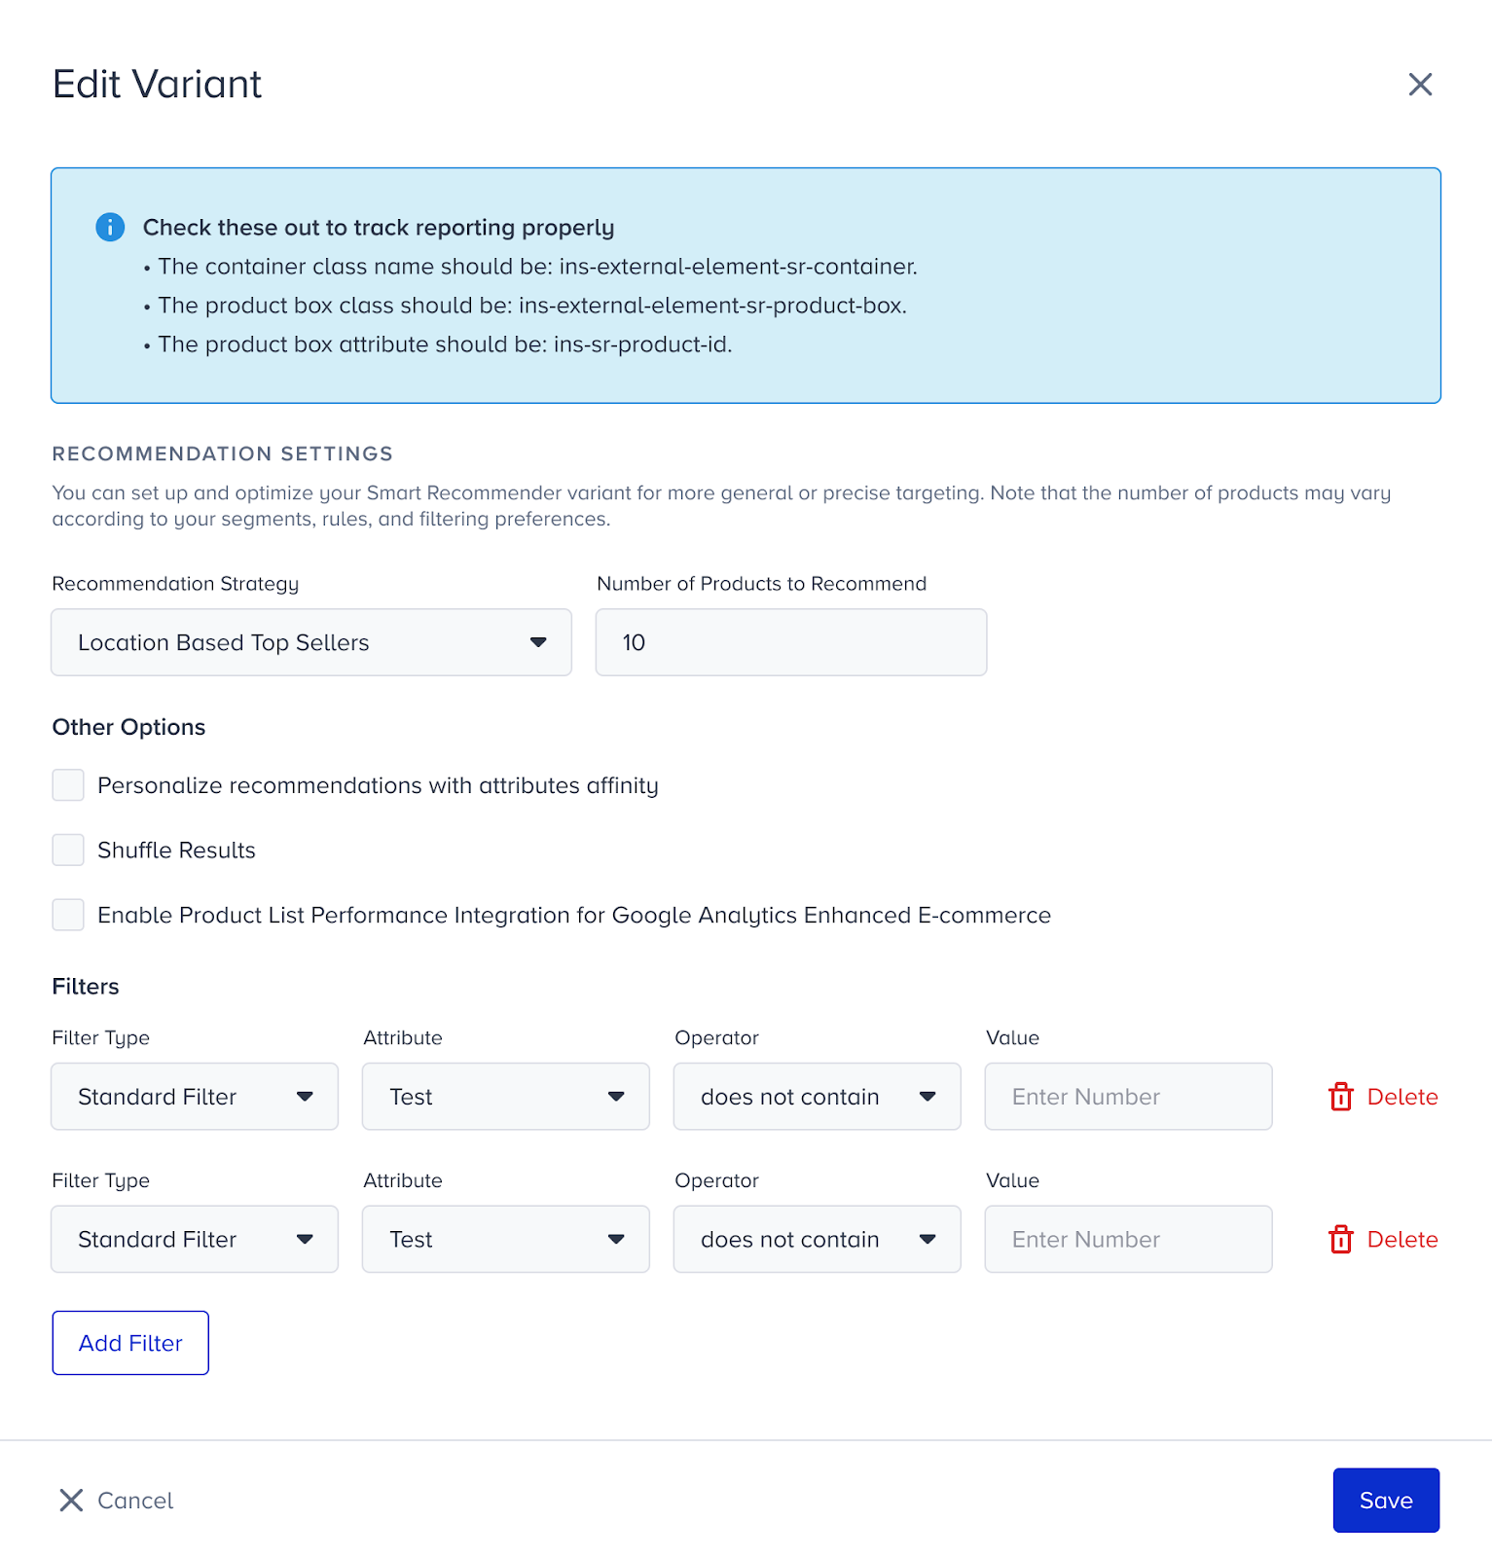The height and width of the screenshot is (1557, 1492).
Task: Toggle the Shuffle Results checkbox
Action: click(68, 851)
